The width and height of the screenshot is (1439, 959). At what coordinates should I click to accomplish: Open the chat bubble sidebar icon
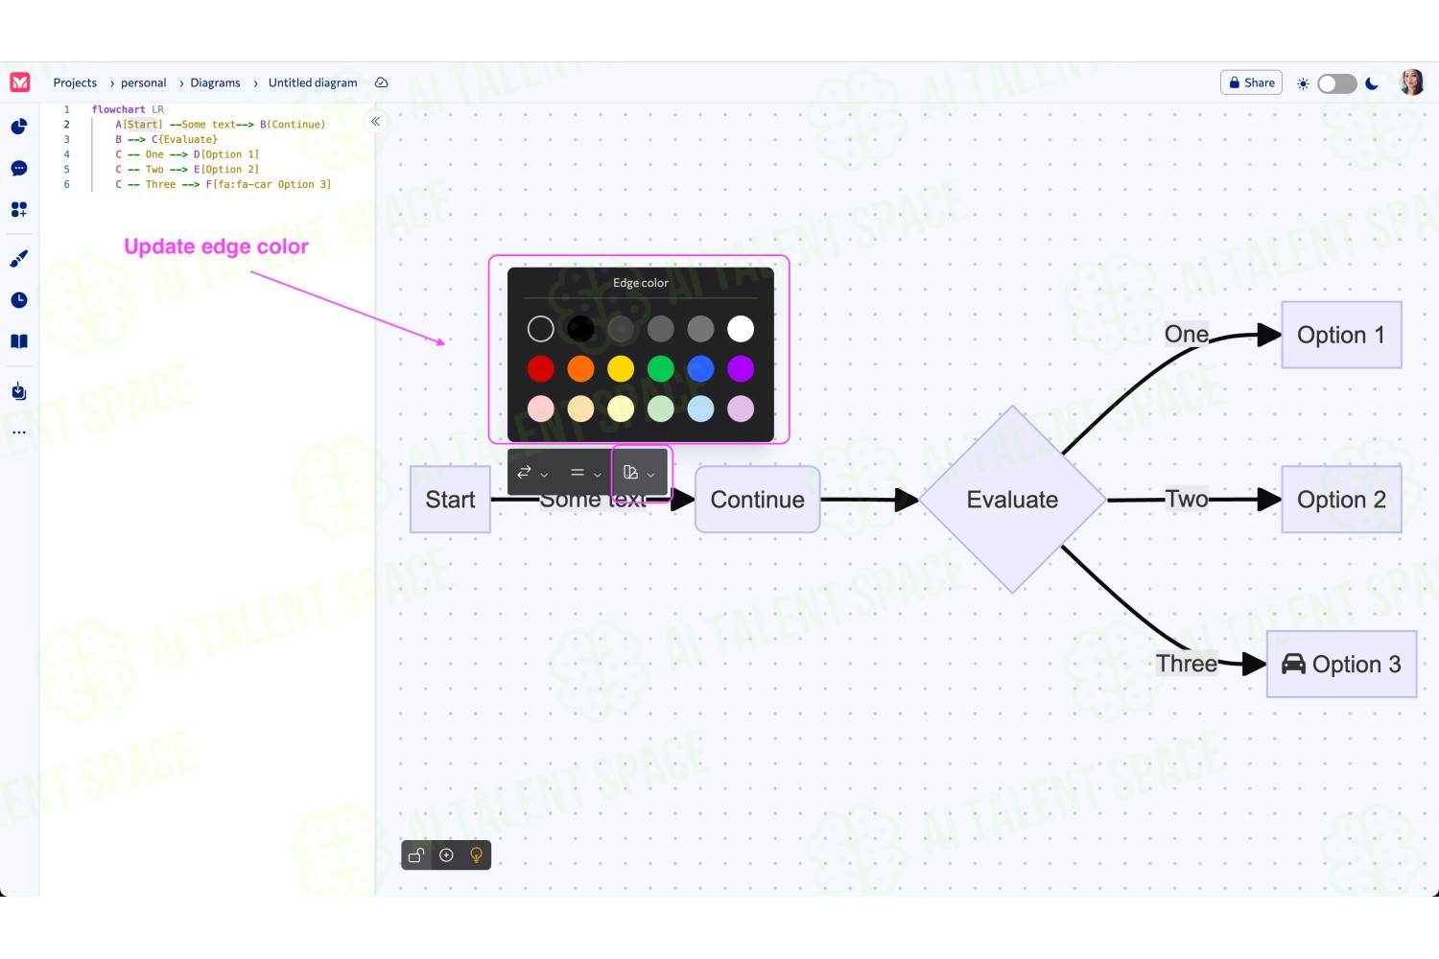click(19, 168)
